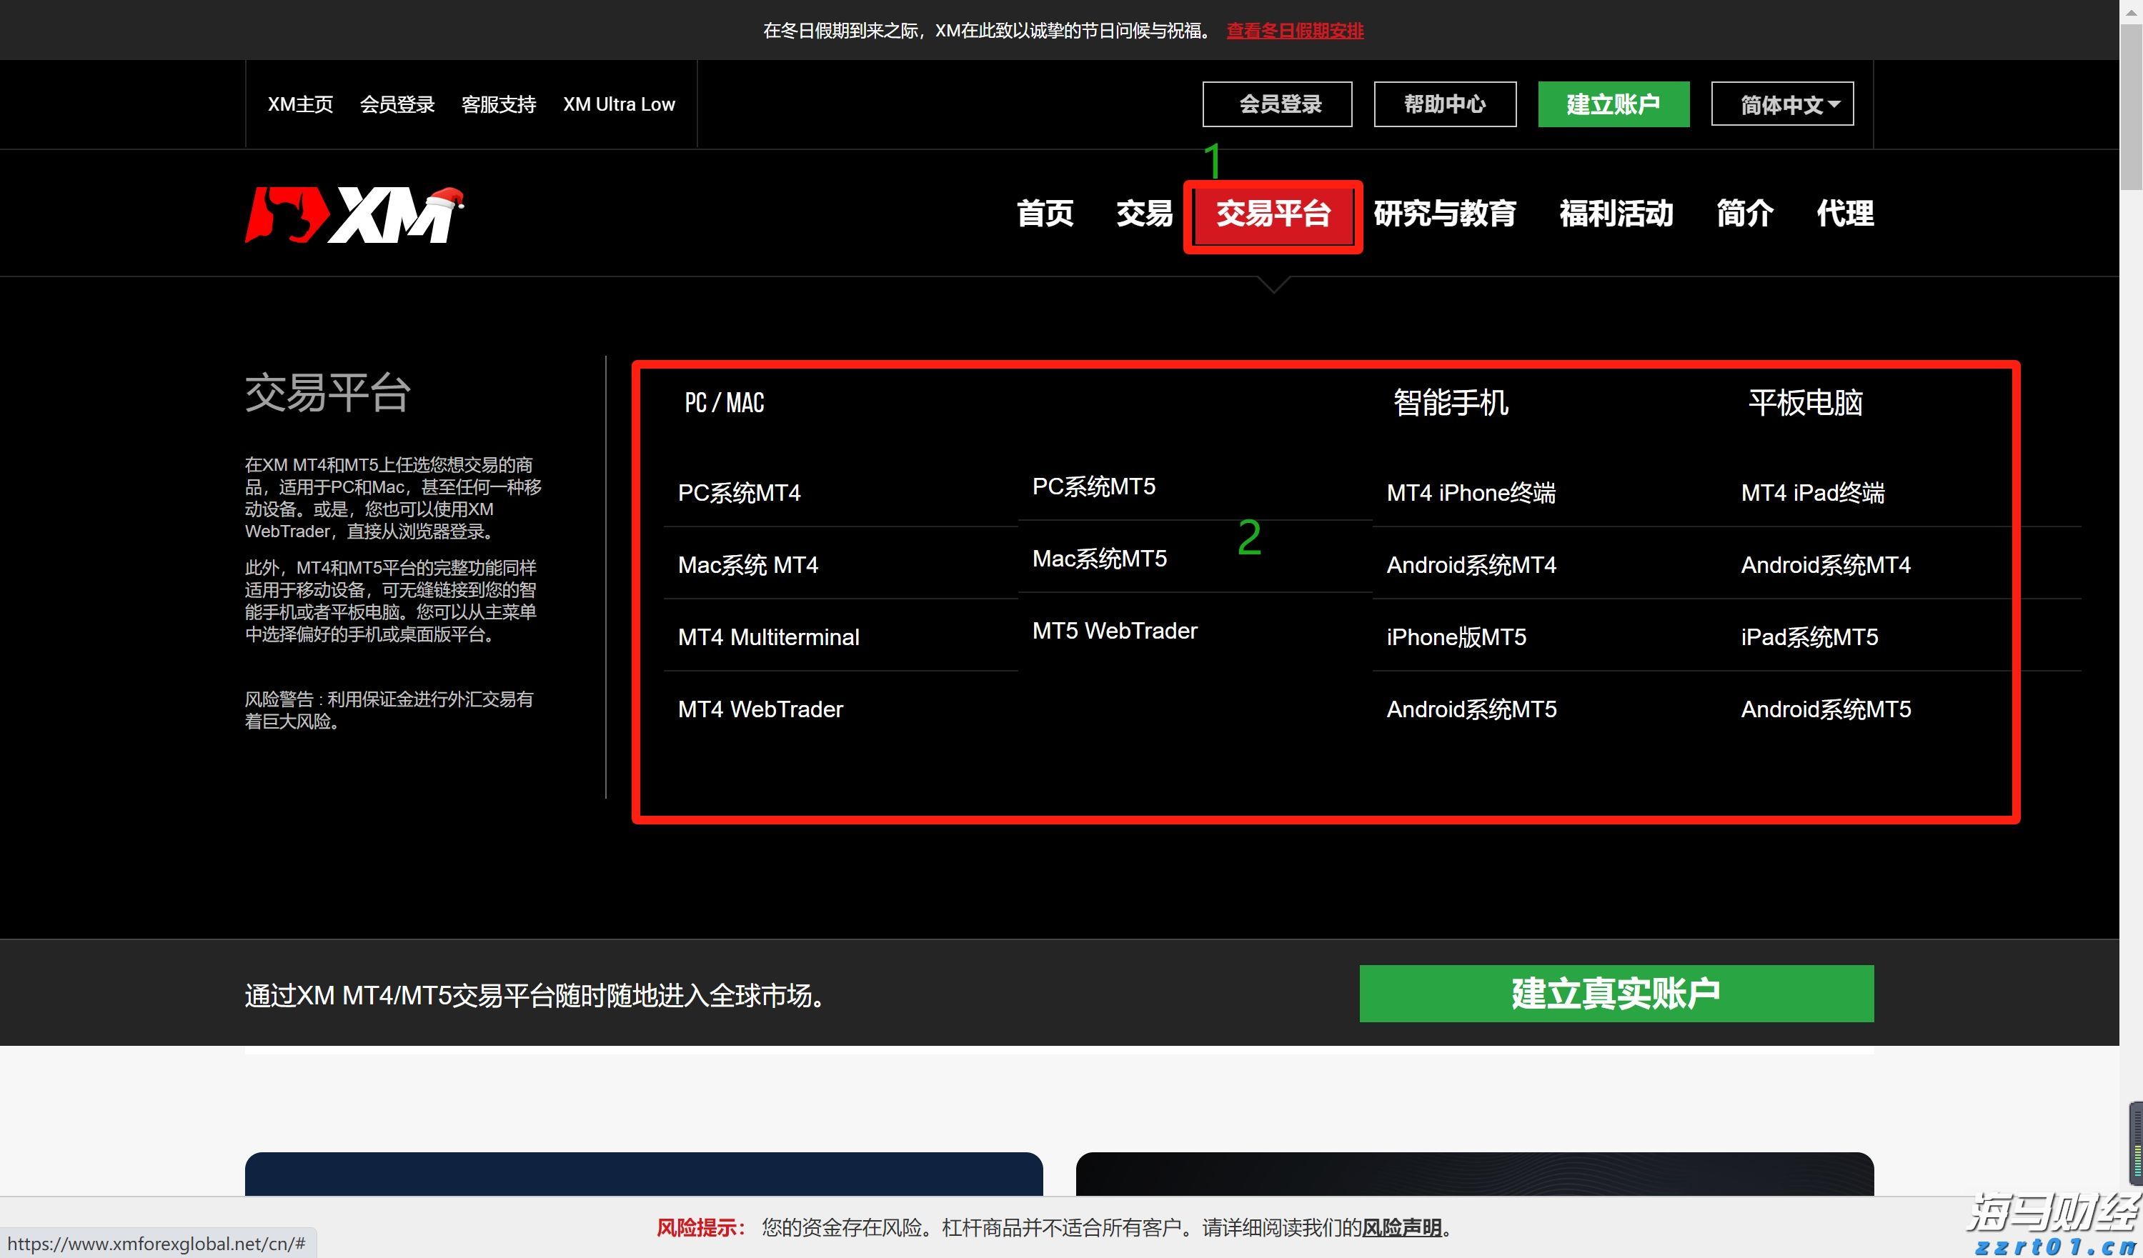Choose MT4 iPhone终端 under 智能手机
Viewport: 2143px width, 1258px height.
point(1471,493)
